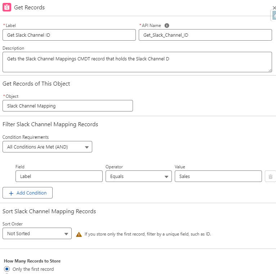The image size is (276, 274).
Task: Click the Condition Requirements label
Action: point(26,137)
